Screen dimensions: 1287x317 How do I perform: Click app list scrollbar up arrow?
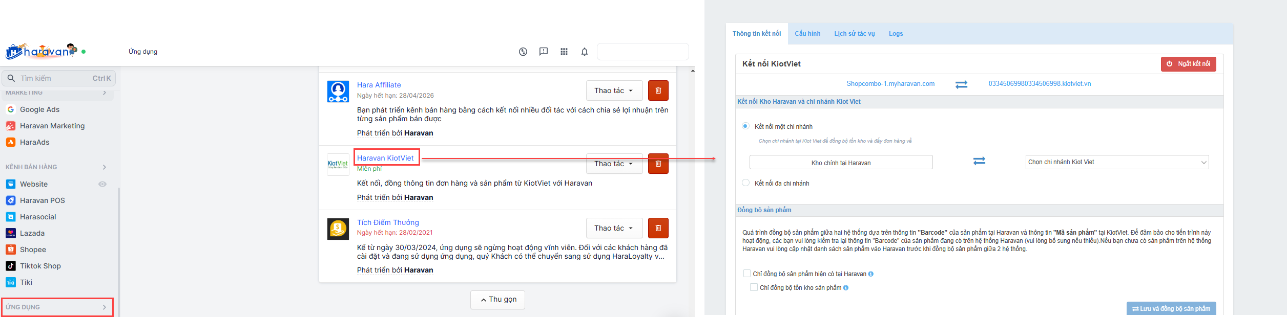click(693, 71)
